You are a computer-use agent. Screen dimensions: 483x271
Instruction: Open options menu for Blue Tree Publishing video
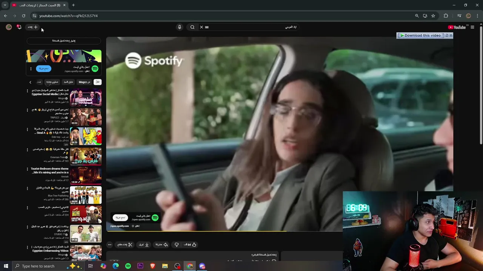27,188
